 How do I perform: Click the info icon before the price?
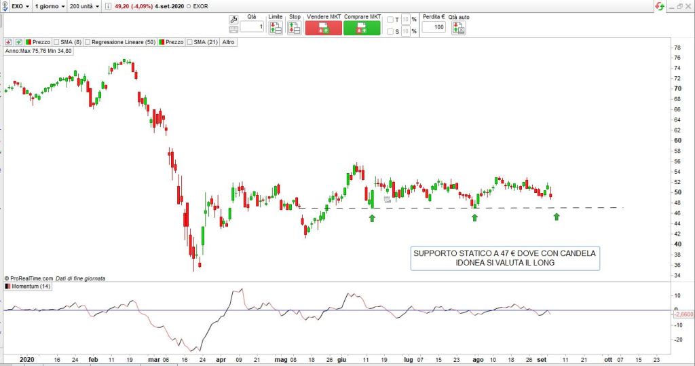[107, 5]
